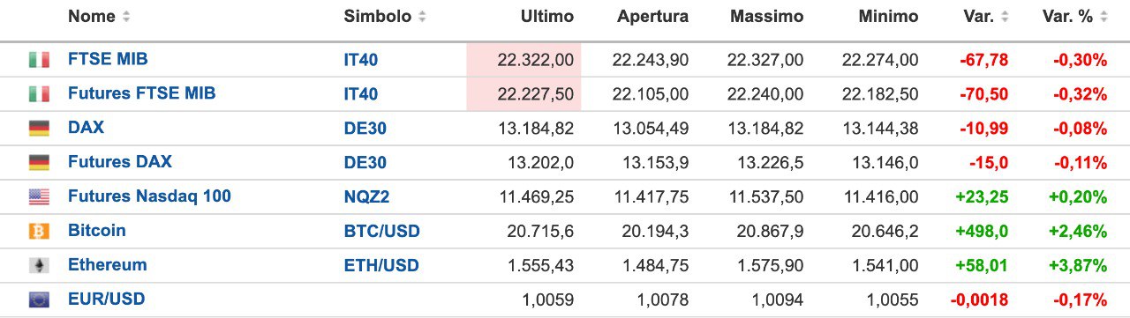Click the German flag beside Futures DAX
1130x318 pixels.
click(39, 163)
